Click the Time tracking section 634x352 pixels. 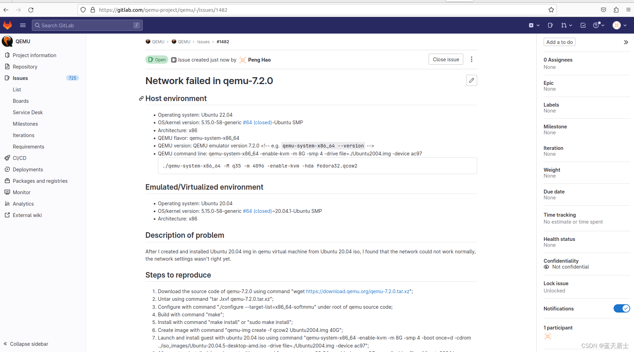click(x=587, y=218)
